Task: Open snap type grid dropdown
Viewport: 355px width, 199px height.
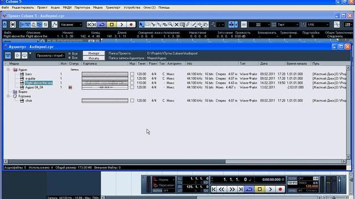Action: point(260,24)
